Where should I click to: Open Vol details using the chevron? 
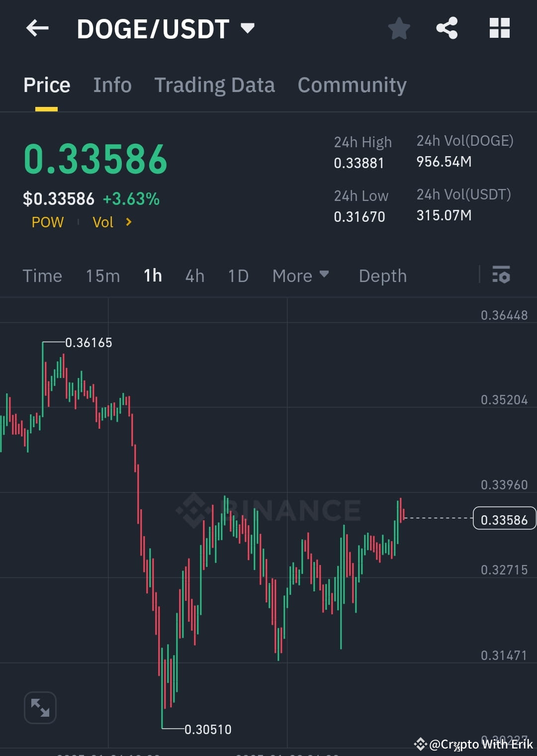pyautogui.click(x=128, y=222)
